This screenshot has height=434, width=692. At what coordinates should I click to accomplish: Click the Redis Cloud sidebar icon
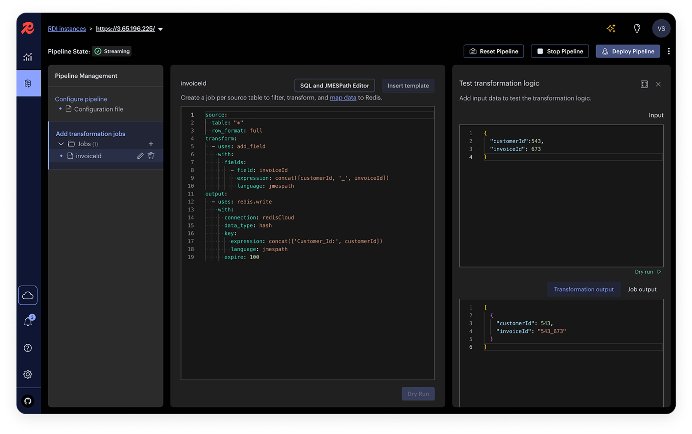[x=28, y=295]
